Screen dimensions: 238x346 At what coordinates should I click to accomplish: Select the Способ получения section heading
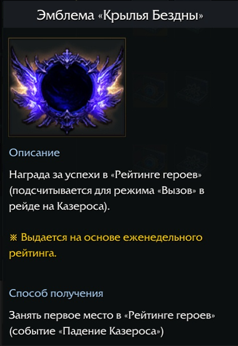click(x=56, y=293)
